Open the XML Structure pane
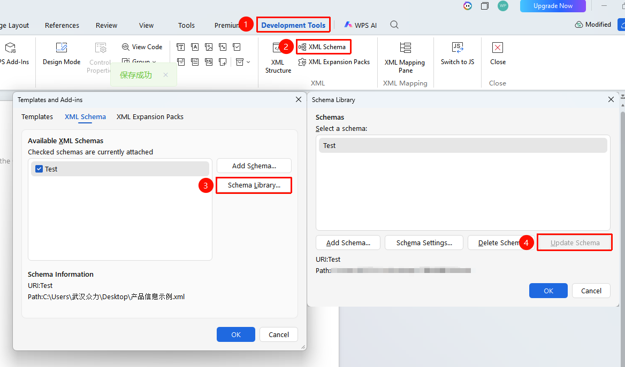The height and width of the screenshot is (367, 625). point(278,58)
